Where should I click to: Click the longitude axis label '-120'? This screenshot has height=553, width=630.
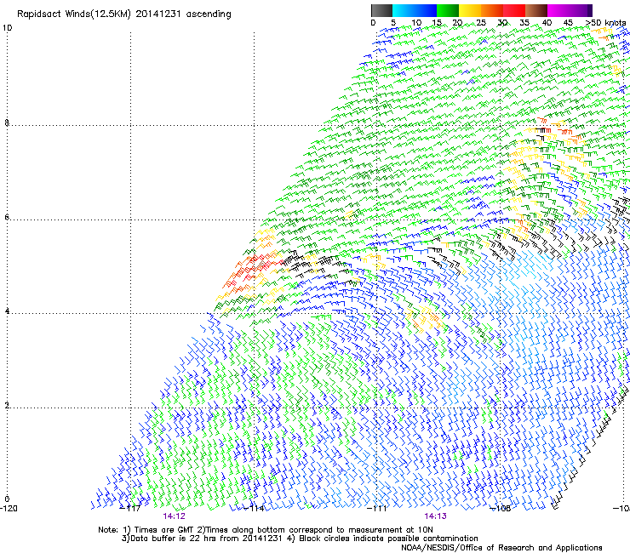click(9, 509)
